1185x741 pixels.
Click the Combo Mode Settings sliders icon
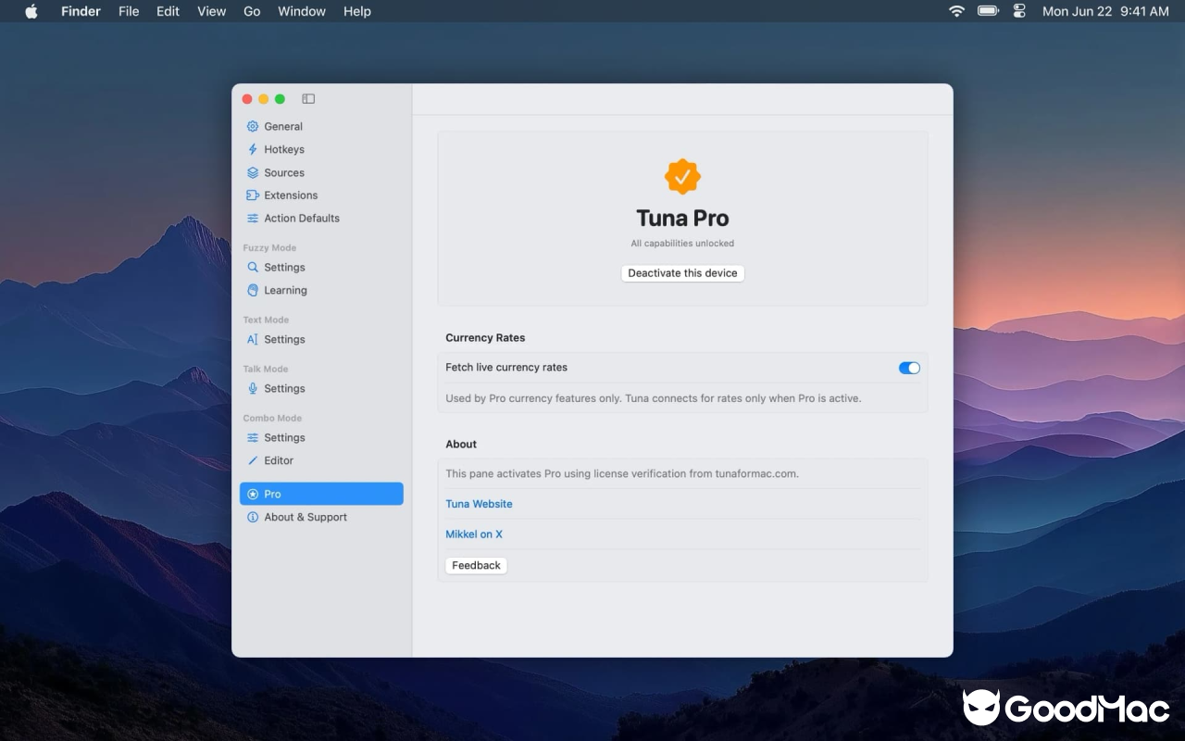(x=253, y=437)
